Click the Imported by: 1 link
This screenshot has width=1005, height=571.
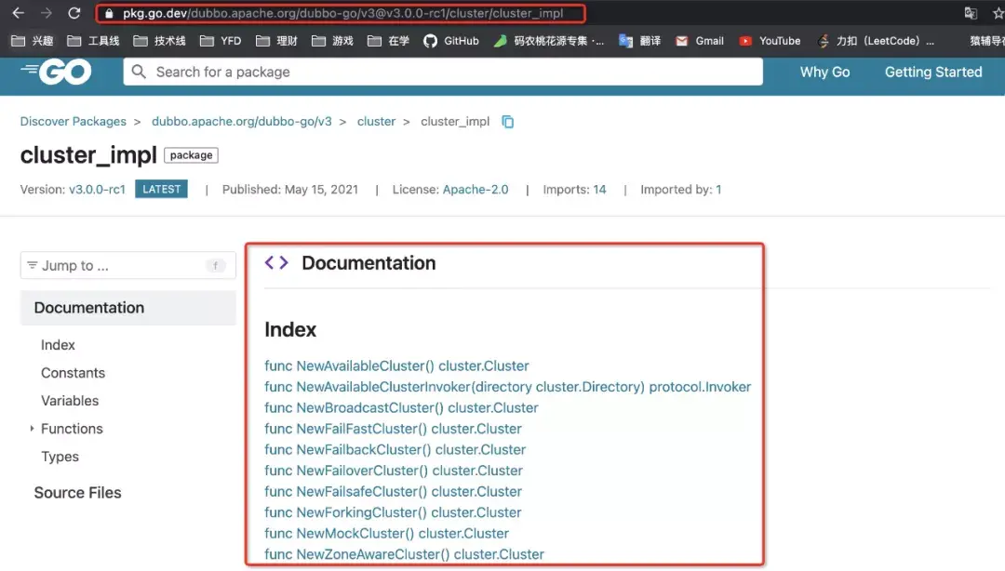680,190
